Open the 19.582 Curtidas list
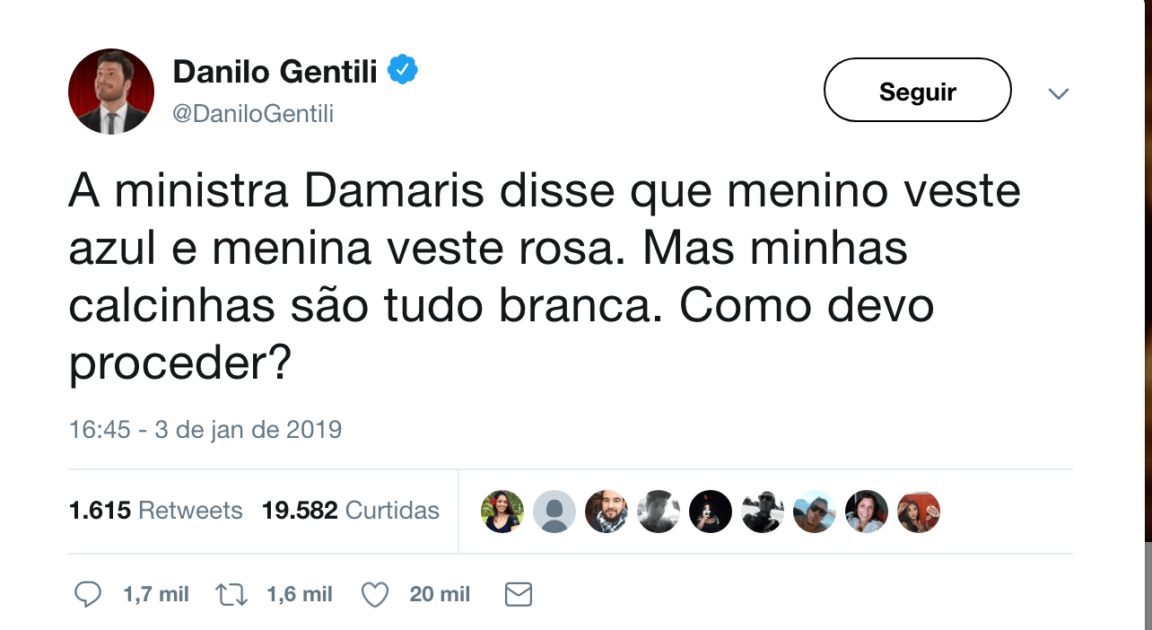Image resolution: width=1152 pixels, height=630 pixels. (350, 511)
